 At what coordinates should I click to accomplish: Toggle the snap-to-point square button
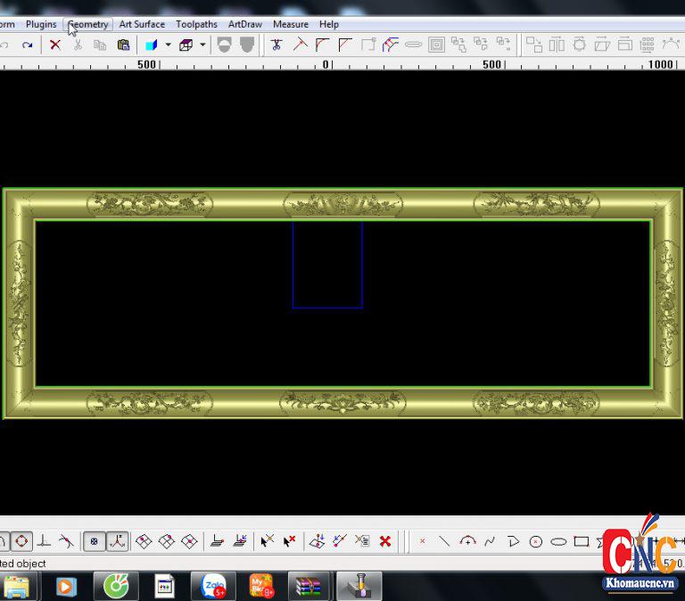pyautogui.click(x=94, y=541)
